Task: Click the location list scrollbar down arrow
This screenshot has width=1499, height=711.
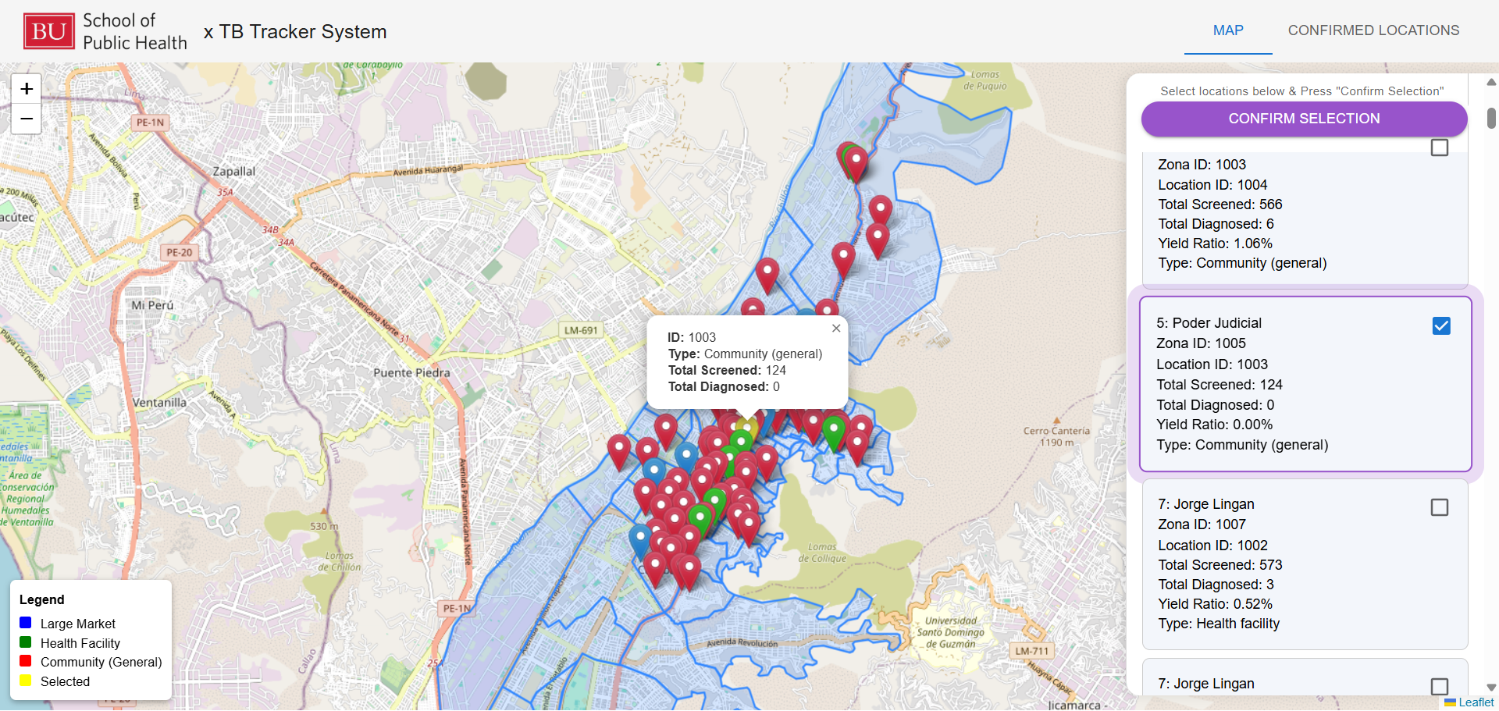Action: 1491,688
